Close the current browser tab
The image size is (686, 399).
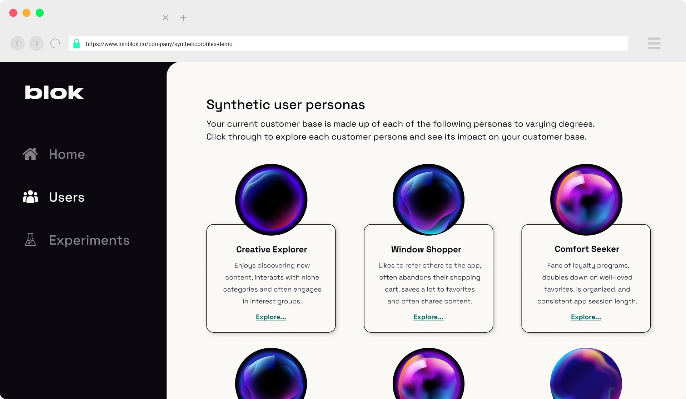[165, 17]
